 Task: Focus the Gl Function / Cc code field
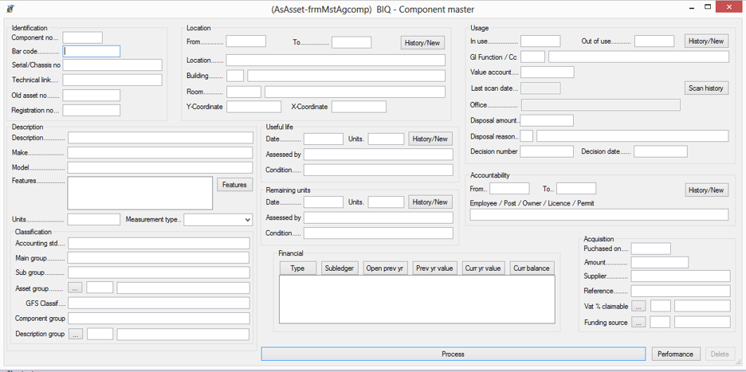(x=533, y=57)
